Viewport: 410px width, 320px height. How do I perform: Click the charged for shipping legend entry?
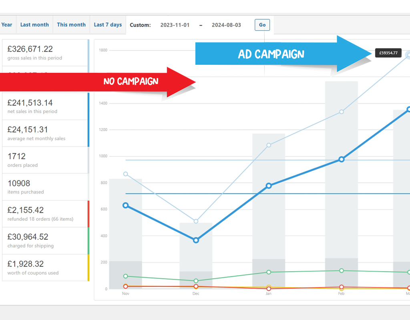[x=45, y=240]
